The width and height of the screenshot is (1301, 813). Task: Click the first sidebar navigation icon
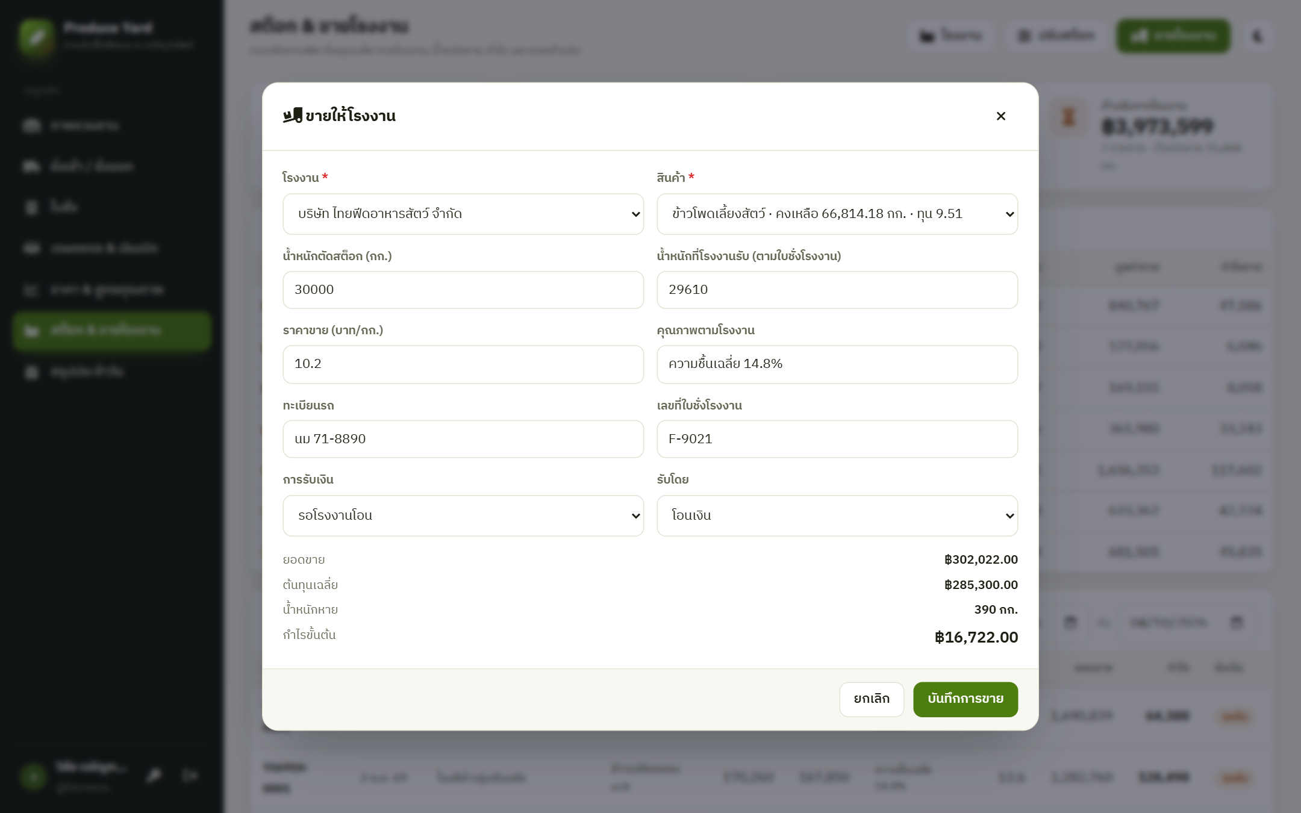[x=31, y=125]
